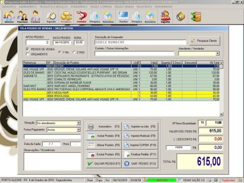Click the red Atender toolbar icon

click(x=81, y=17)
